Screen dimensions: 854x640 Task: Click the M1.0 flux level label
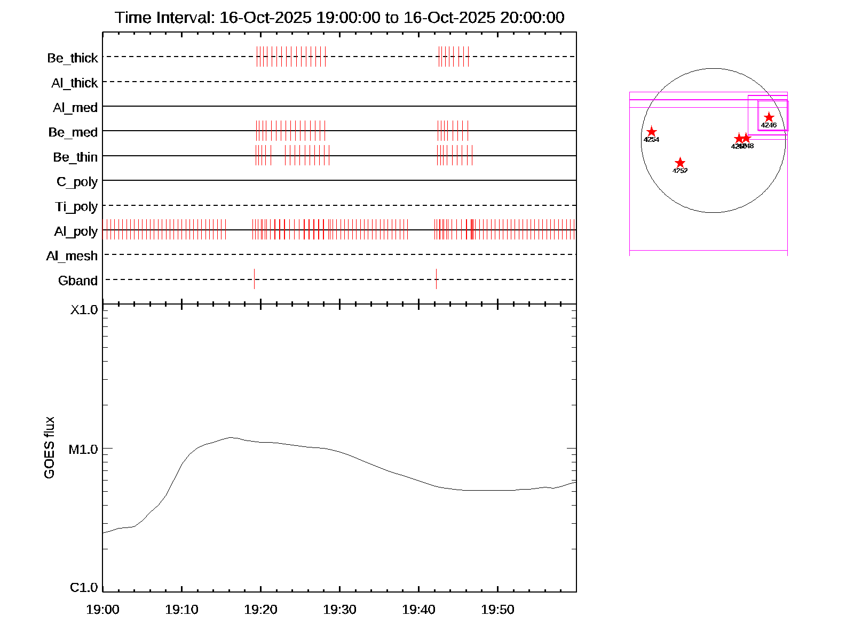(x=83, y=450)
